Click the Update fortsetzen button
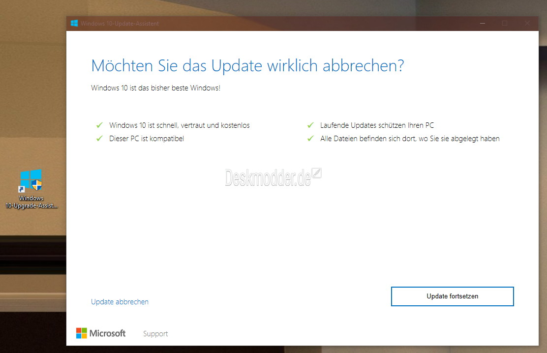Screen dimensions: 547x353 pyautogui.click(x=452, y=296)
